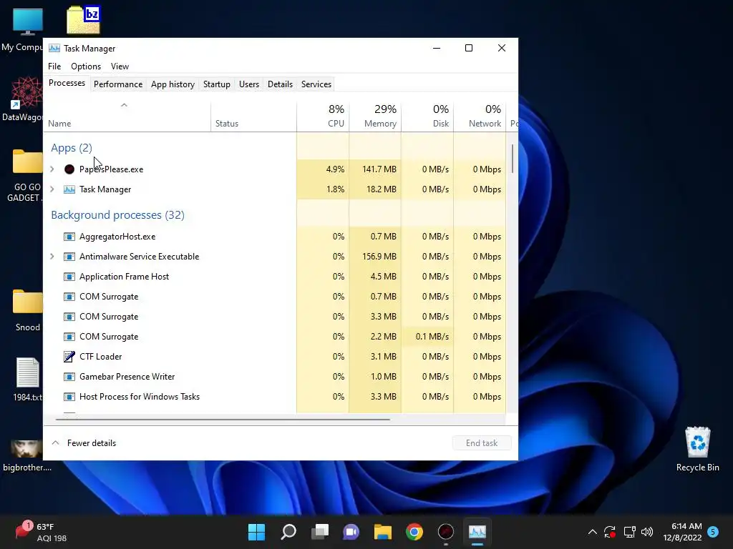Viewport: 733px width, 549px height.
Task: Open the Chat app on taskbar
Action: tap(351, 532)
